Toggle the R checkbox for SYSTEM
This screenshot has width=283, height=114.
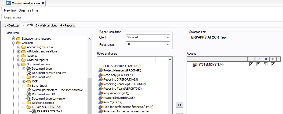tap(258, 64)
